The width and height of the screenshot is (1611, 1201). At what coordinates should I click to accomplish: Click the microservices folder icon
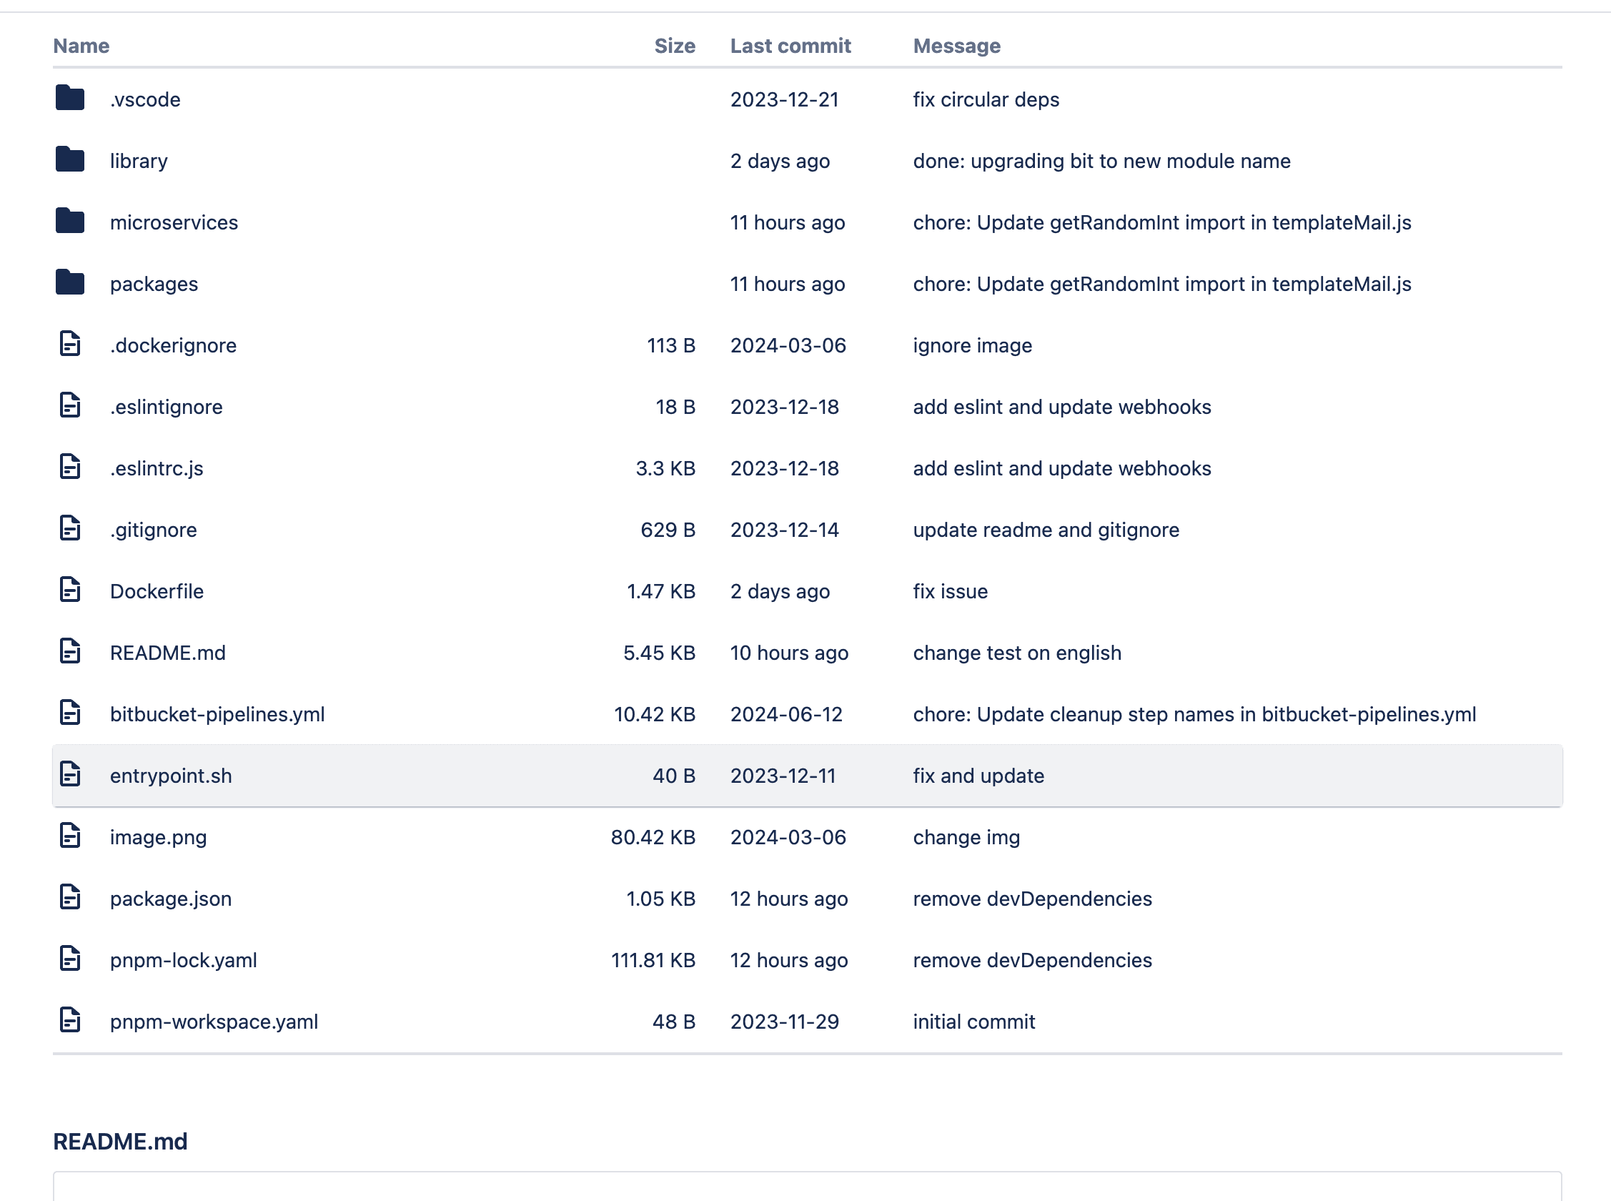[69, 222]
